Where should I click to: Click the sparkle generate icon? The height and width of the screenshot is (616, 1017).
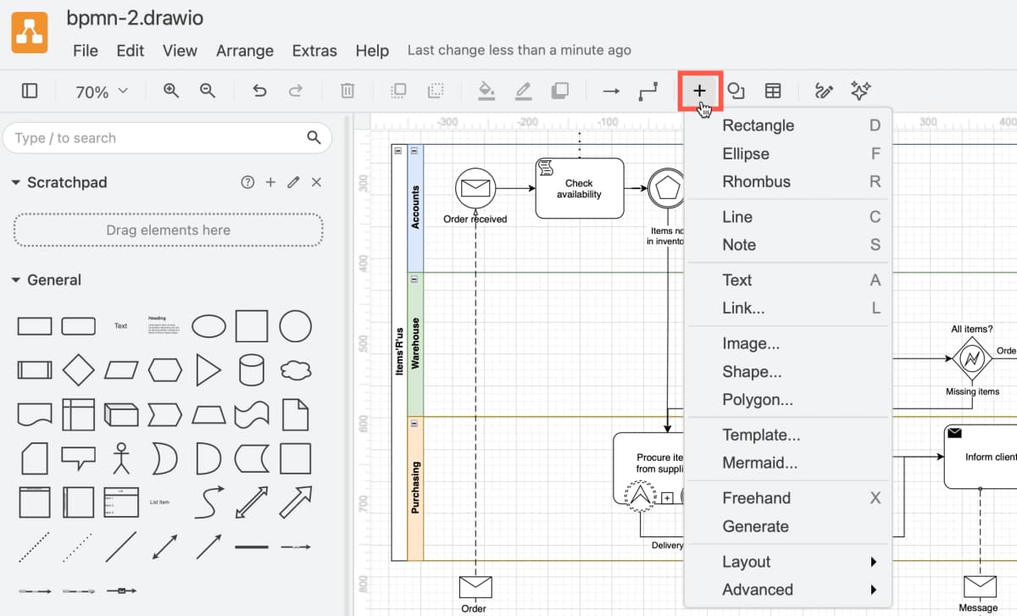(x=861, y=91)
